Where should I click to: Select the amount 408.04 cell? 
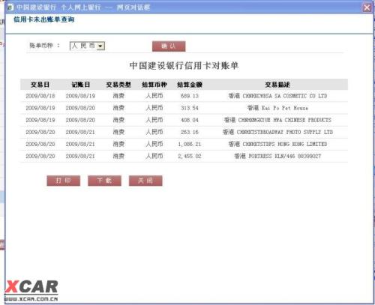pyautogui.click(x=190, y=120)
